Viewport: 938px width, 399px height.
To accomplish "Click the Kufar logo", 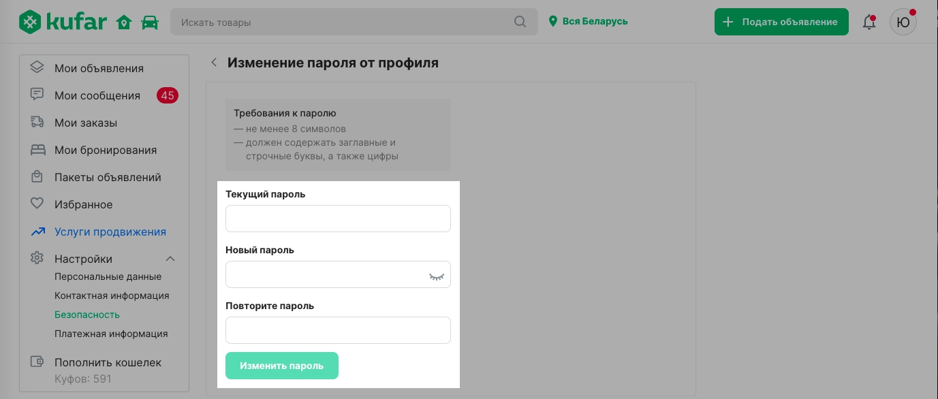I will [x=63, y=22].
